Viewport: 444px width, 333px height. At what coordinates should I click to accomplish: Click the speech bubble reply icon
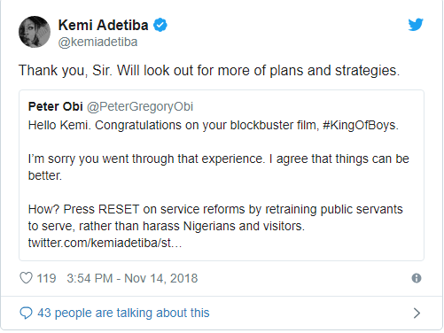(26, 313)
